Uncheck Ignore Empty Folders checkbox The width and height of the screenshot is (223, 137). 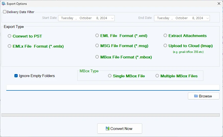pyautogui.click(x=16, y=76)
